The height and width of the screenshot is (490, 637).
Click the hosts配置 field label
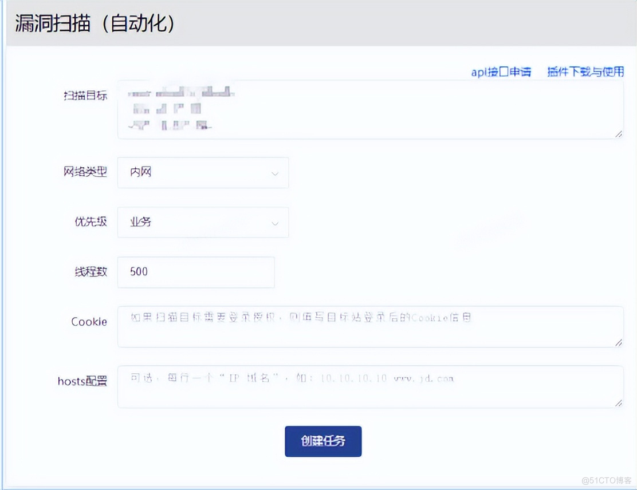82,381
